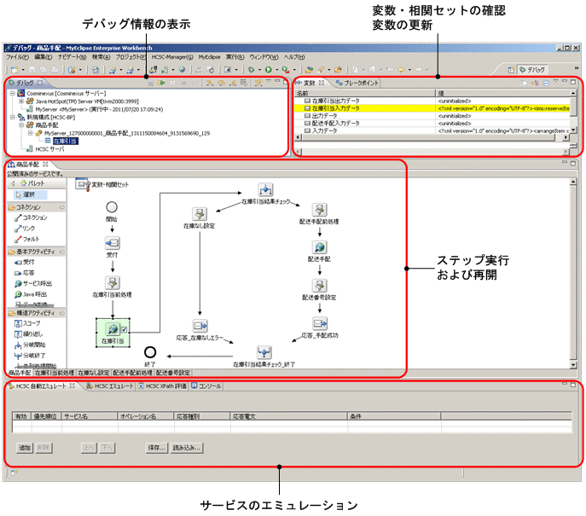586x516 pixels.
Task: Switch to the HCSC XPath 評価 tab
Action: click(162, 386)
